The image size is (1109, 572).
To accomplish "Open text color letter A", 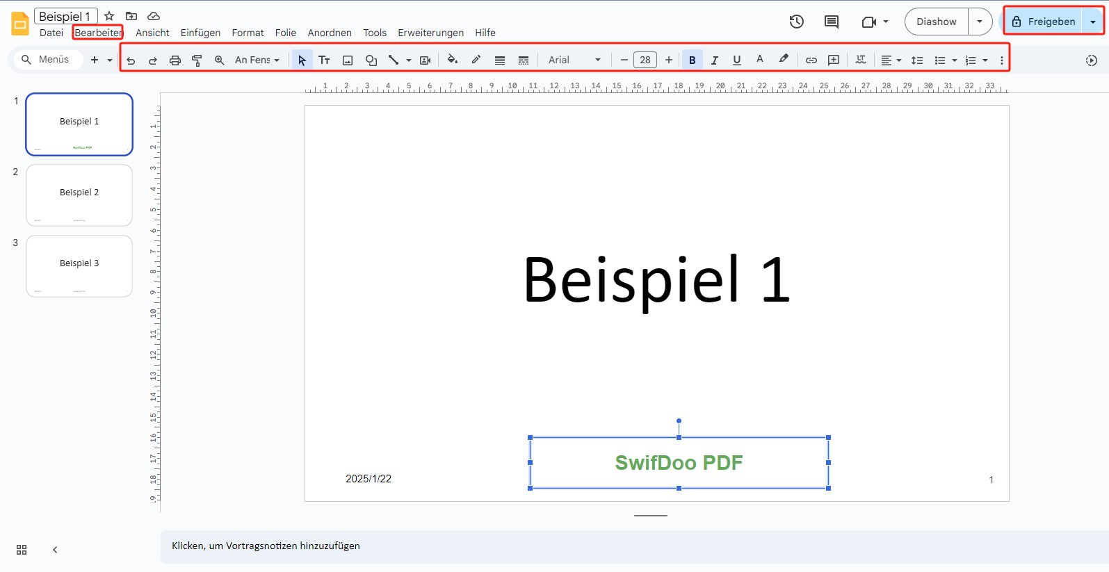I will (760, 60).
